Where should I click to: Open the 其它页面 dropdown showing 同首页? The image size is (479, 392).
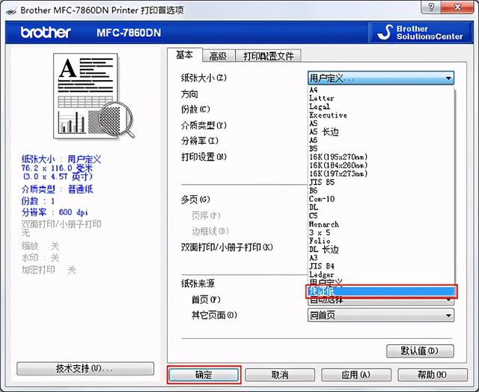[381, 315]
